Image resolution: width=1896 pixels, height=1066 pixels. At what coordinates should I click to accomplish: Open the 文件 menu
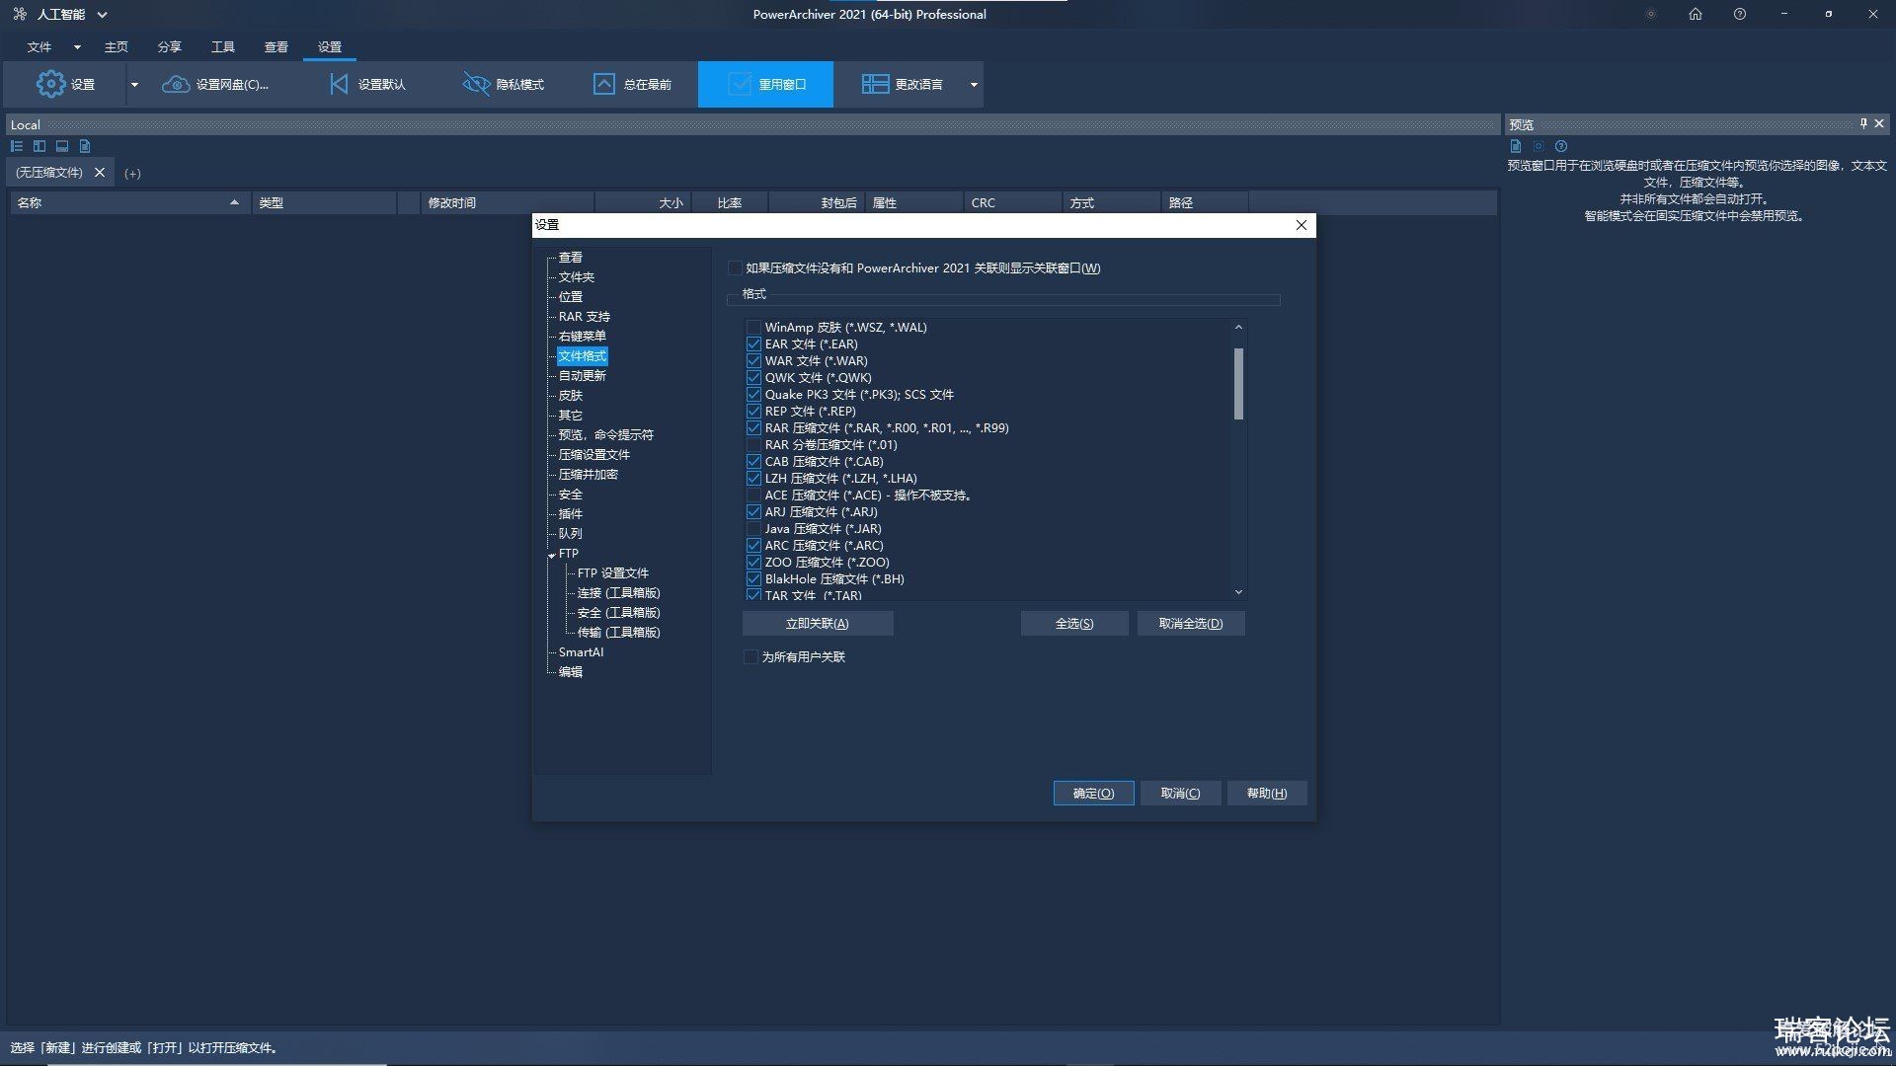39,46
